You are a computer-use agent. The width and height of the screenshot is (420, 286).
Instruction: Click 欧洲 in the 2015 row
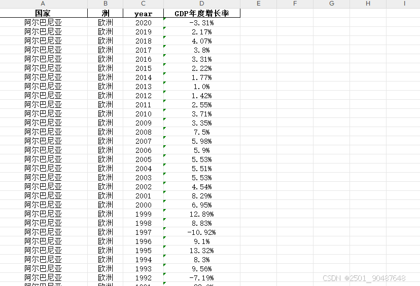pos(106,68)
